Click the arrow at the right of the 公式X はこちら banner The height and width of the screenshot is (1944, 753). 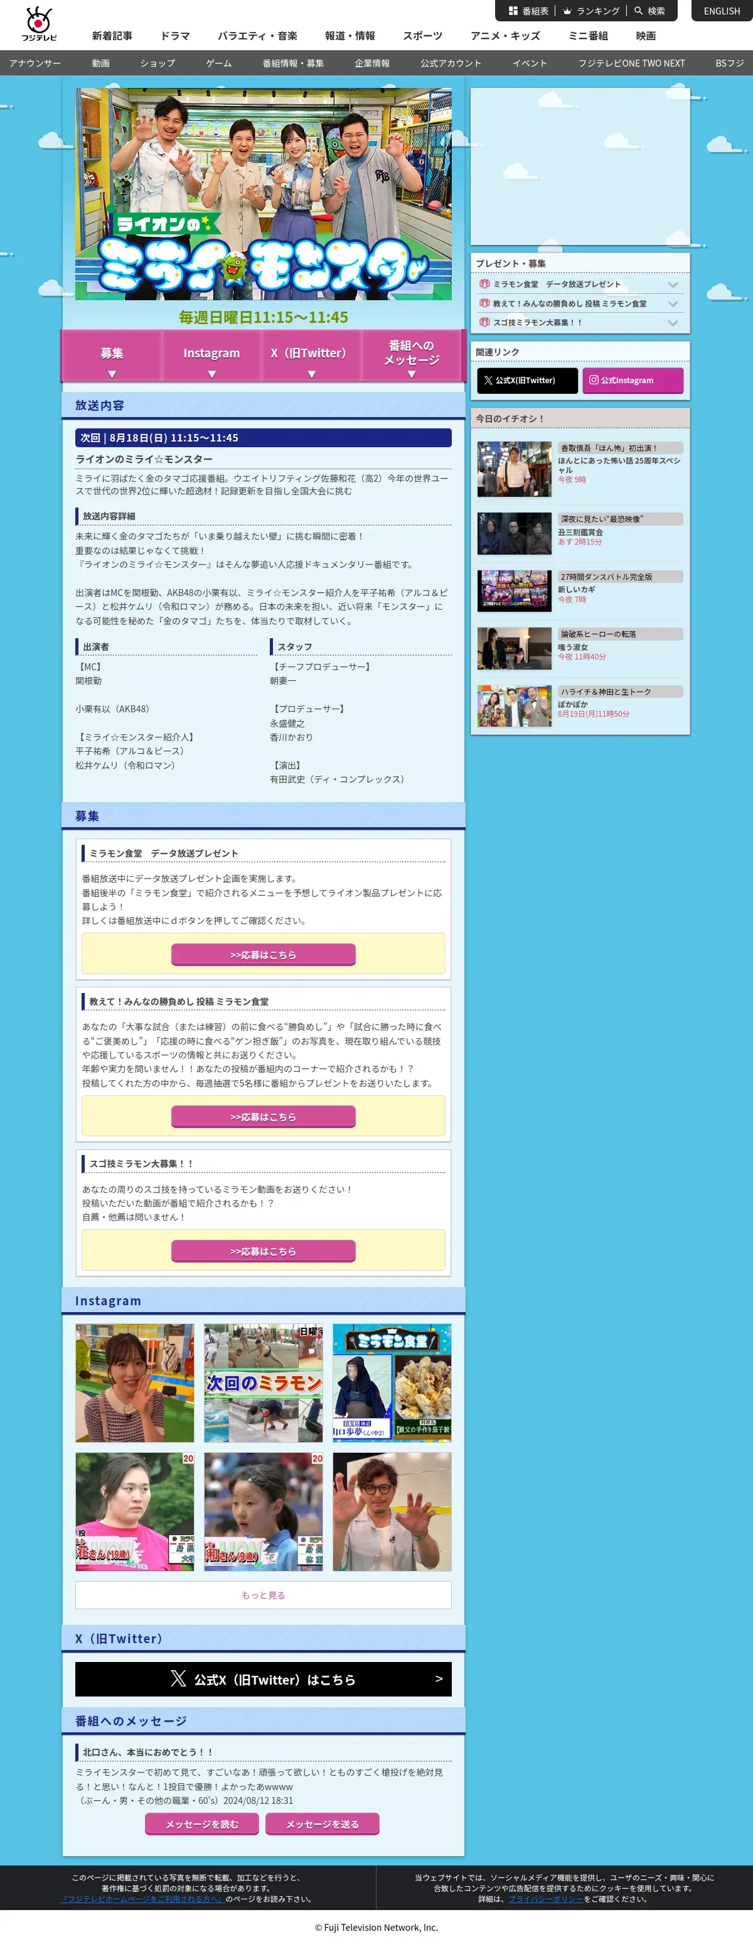(439, 1678)
